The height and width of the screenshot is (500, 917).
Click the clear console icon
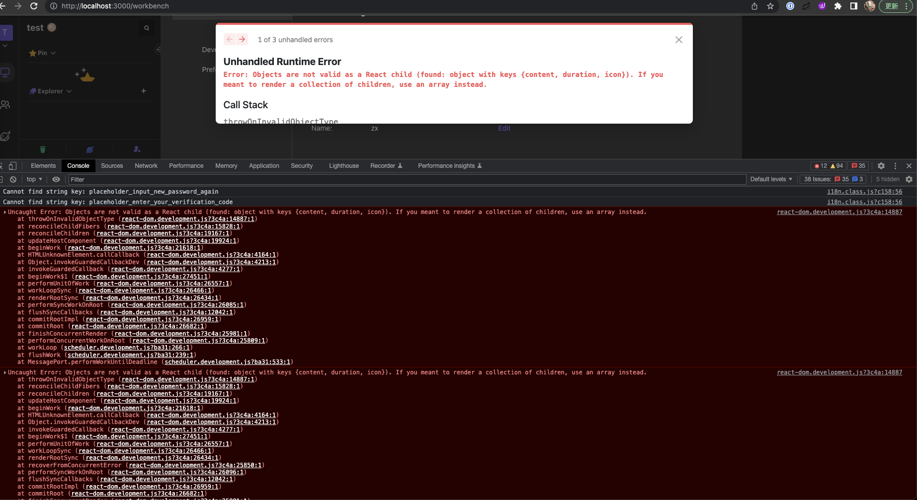(x=13, y=179)
